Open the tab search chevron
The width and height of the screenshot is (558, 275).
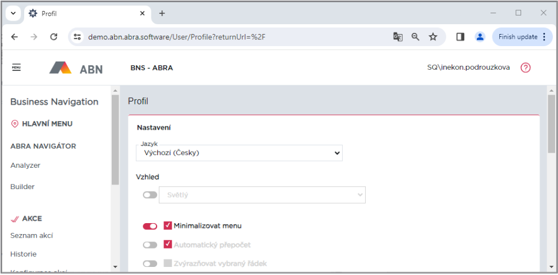[13, 13]
